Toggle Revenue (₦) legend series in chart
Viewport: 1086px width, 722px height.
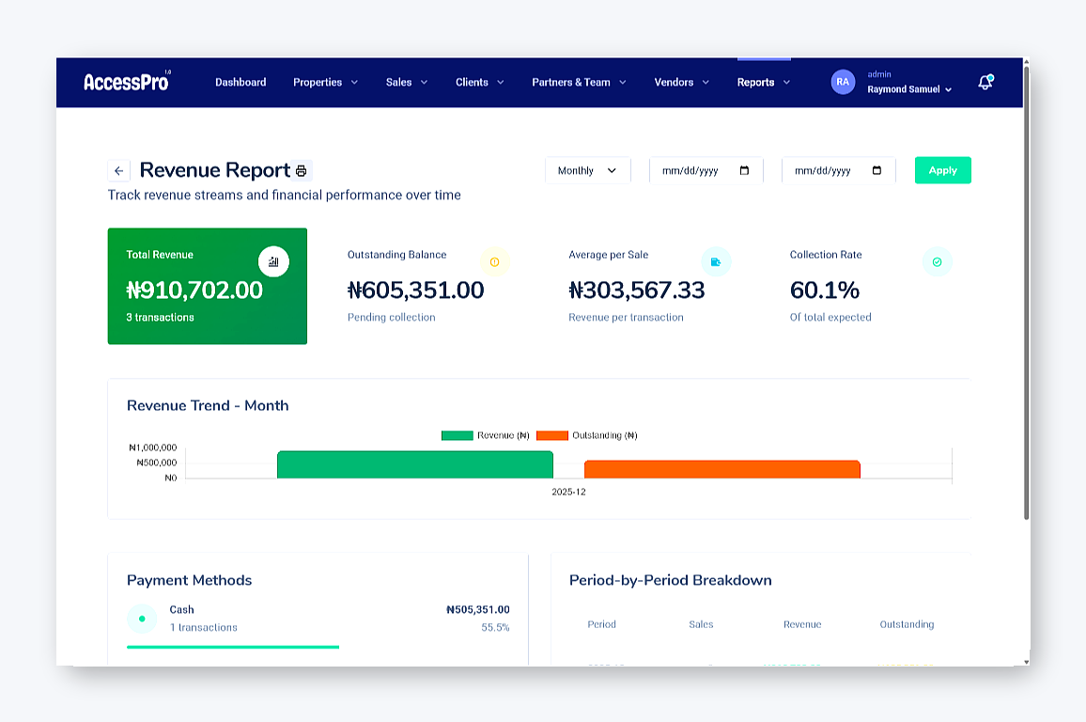click(486, 435)
